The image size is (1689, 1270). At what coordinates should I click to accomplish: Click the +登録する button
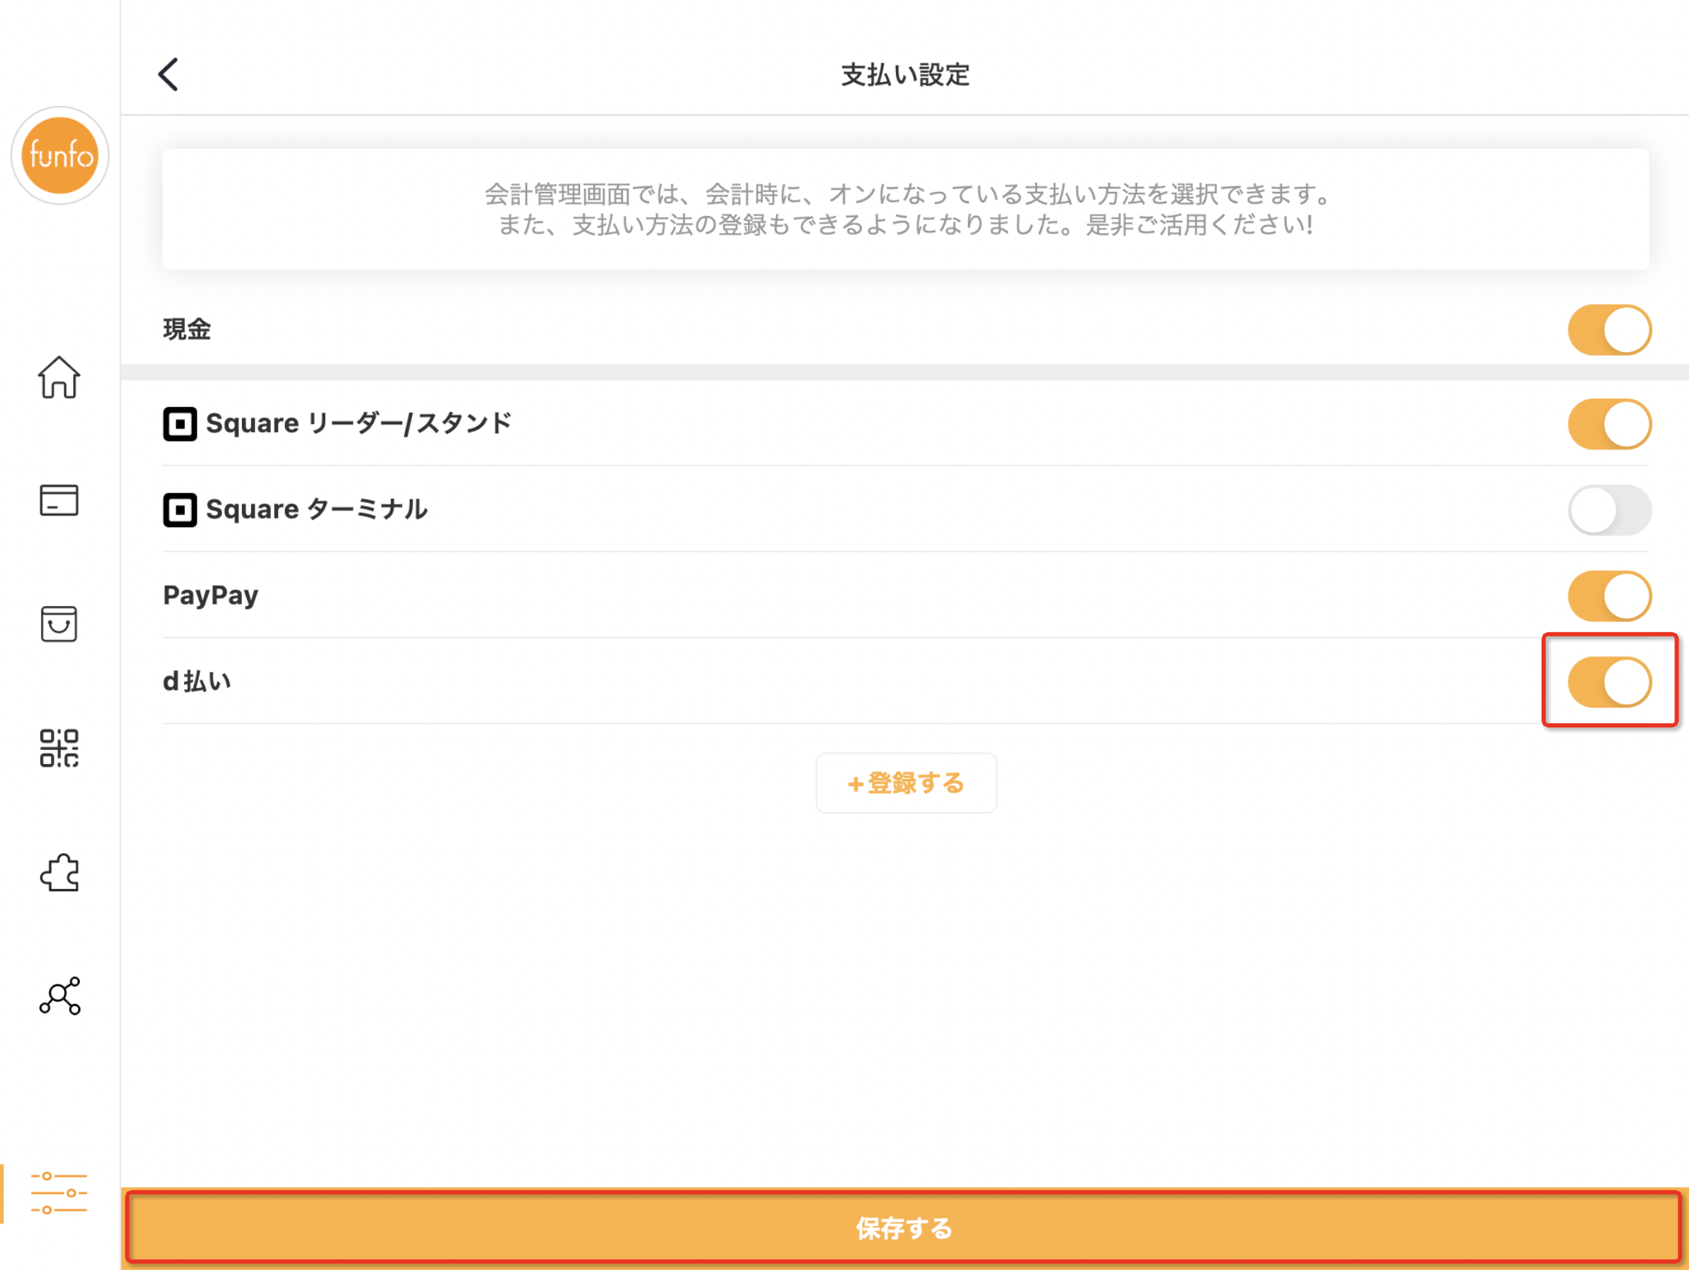pyautogui.click(x=906, y=782)
